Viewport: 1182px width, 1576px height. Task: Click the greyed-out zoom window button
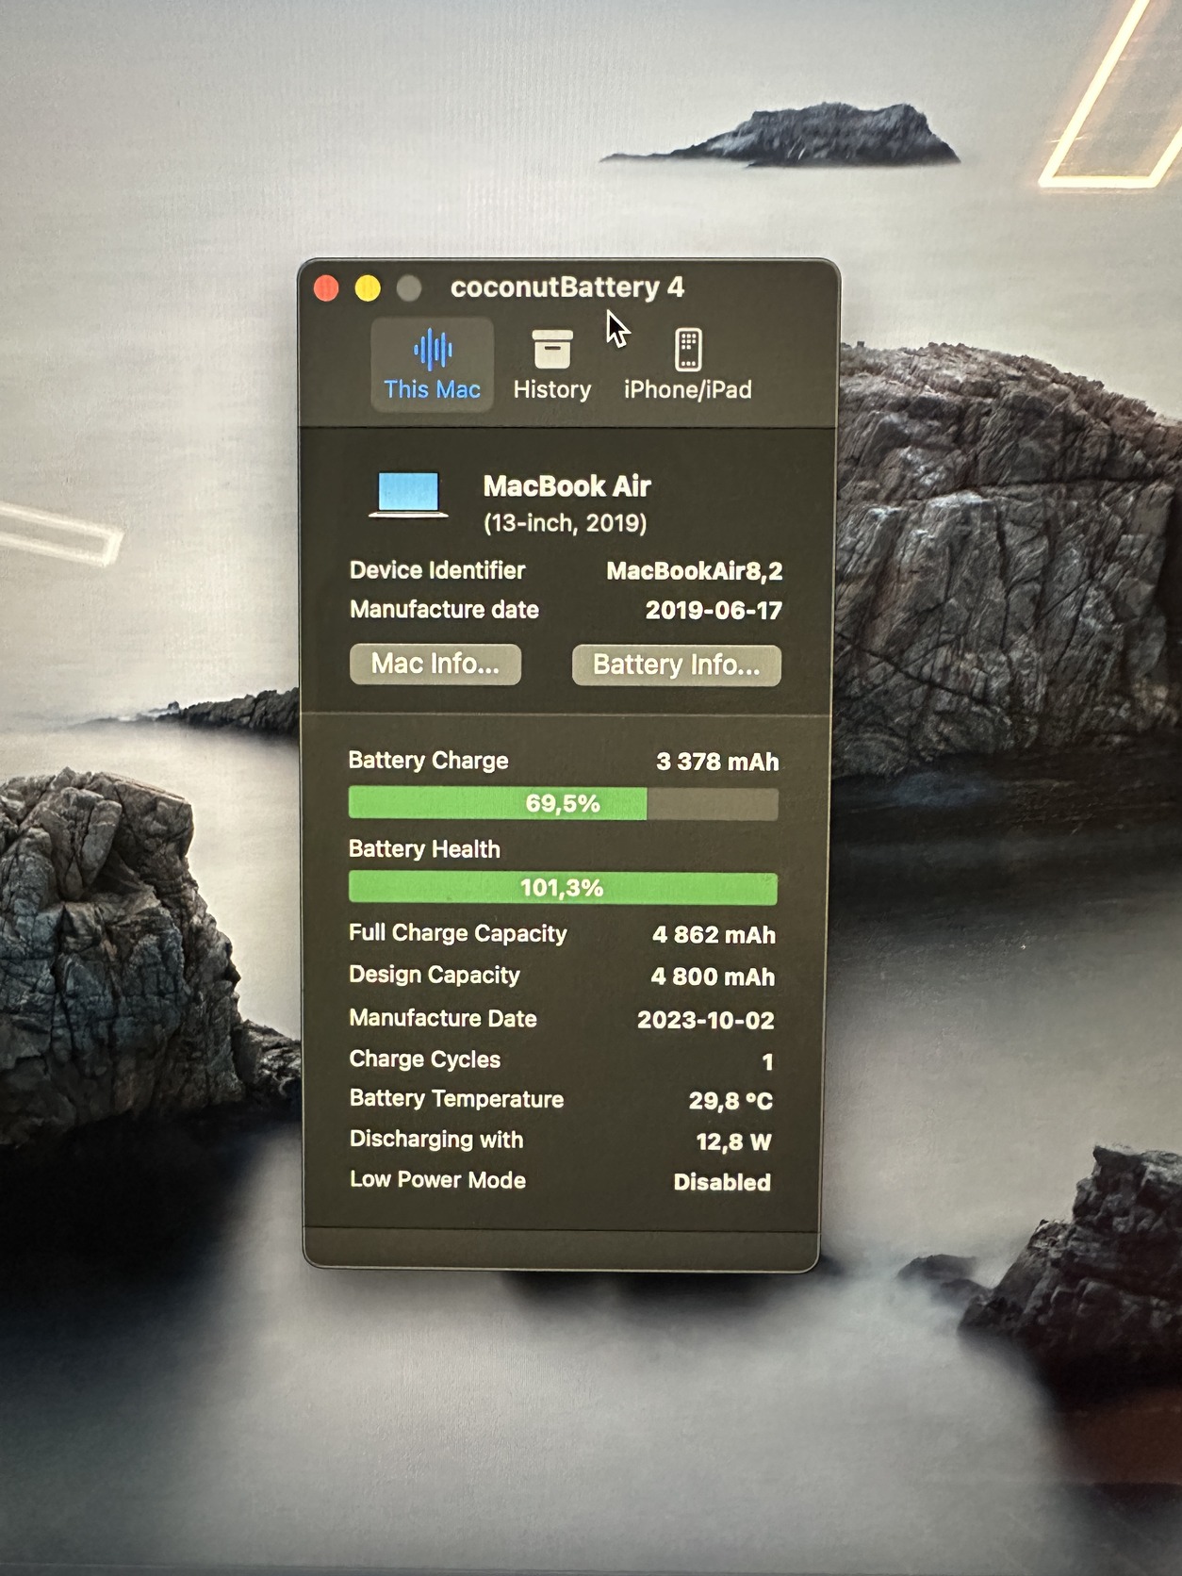[409, 287]
